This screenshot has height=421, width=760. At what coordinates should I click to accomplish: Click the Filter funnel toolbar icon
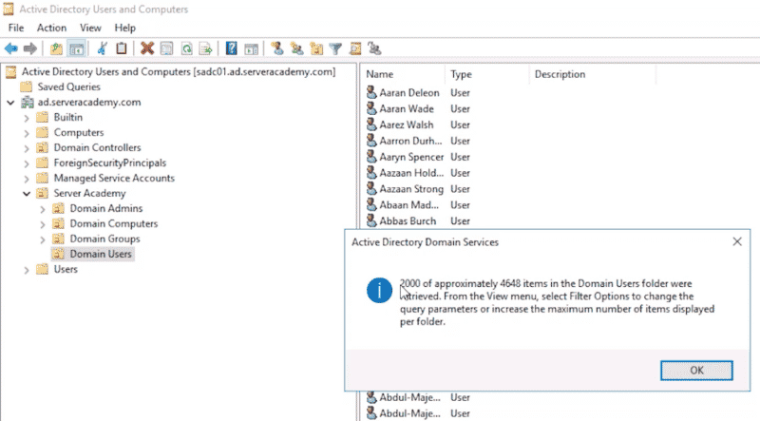(335, 48)
